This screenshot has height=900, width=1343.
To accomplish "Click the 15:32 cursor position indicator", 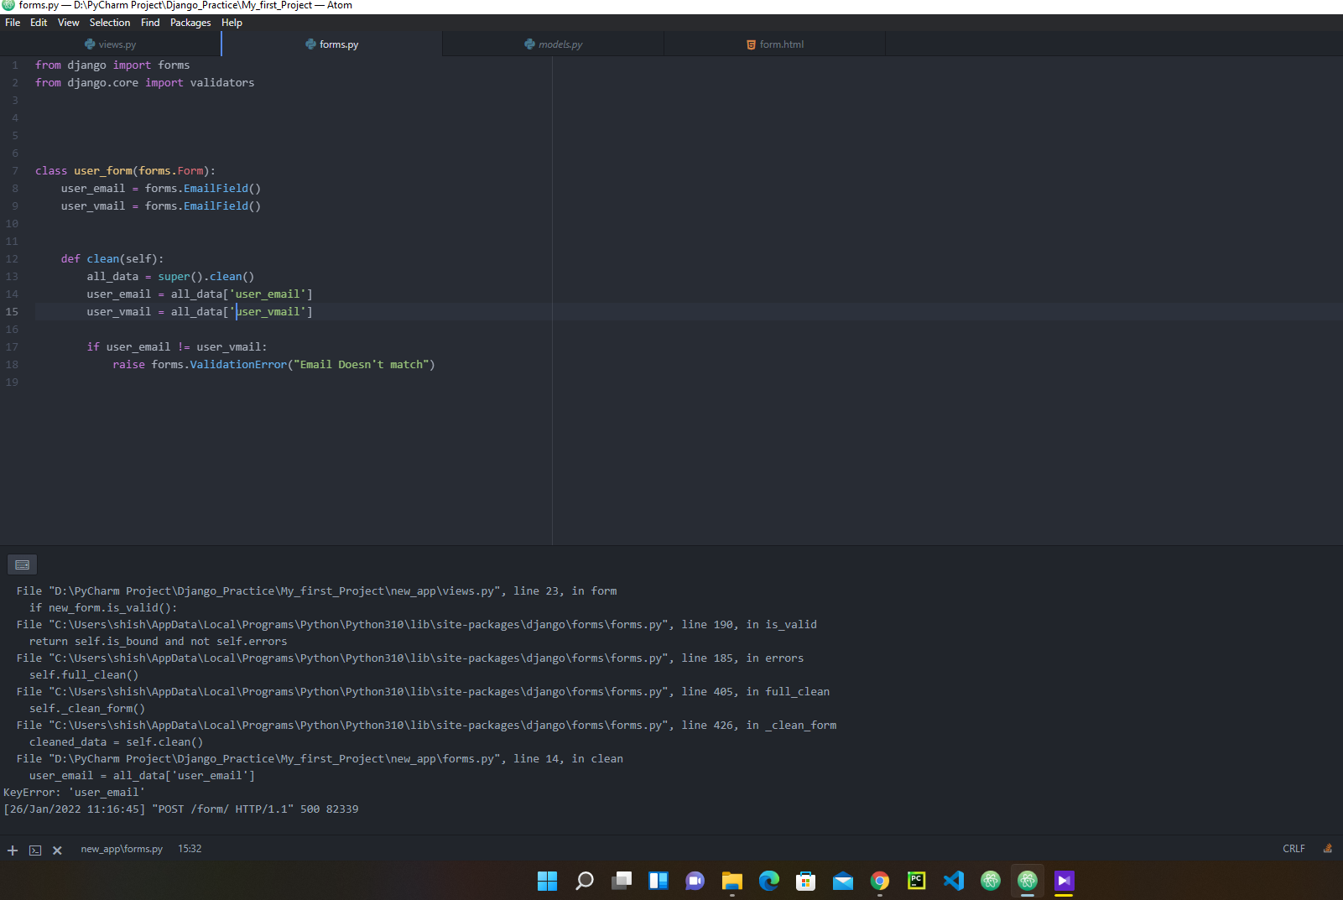I will (190, 849).
